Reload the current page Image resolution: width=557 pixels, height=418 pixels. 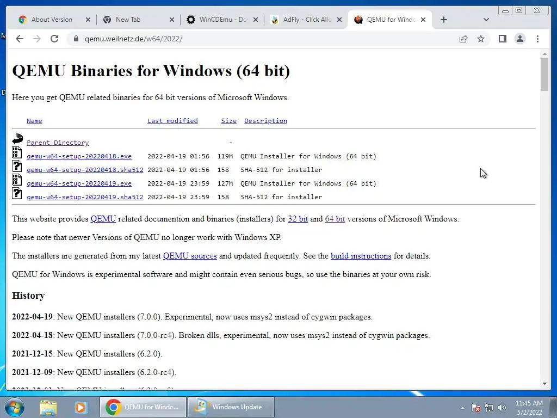(x=54, y=39)
